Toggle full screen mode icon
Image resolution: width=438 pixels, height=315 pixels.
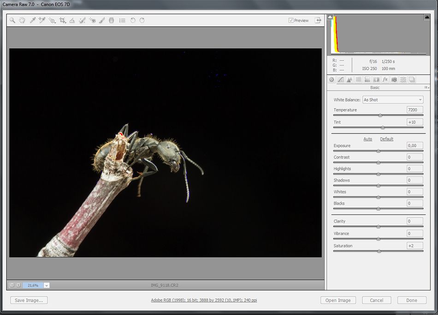click(x=318, y=20)
